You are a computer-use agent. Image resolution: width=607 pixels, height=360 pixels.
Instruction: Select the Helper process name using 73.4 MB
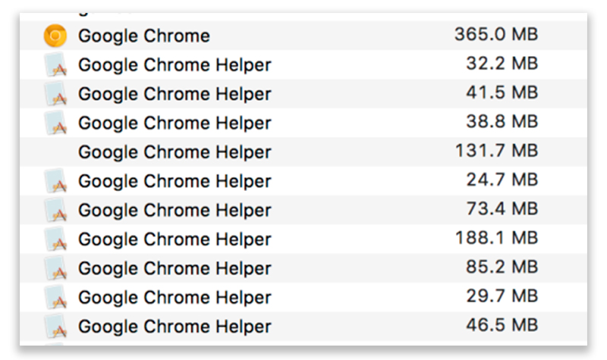pyautogui.click(x=175, y=210)
